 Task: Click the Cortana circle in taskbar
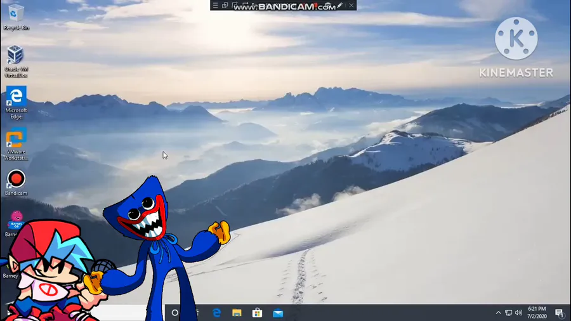coord(175,313)
